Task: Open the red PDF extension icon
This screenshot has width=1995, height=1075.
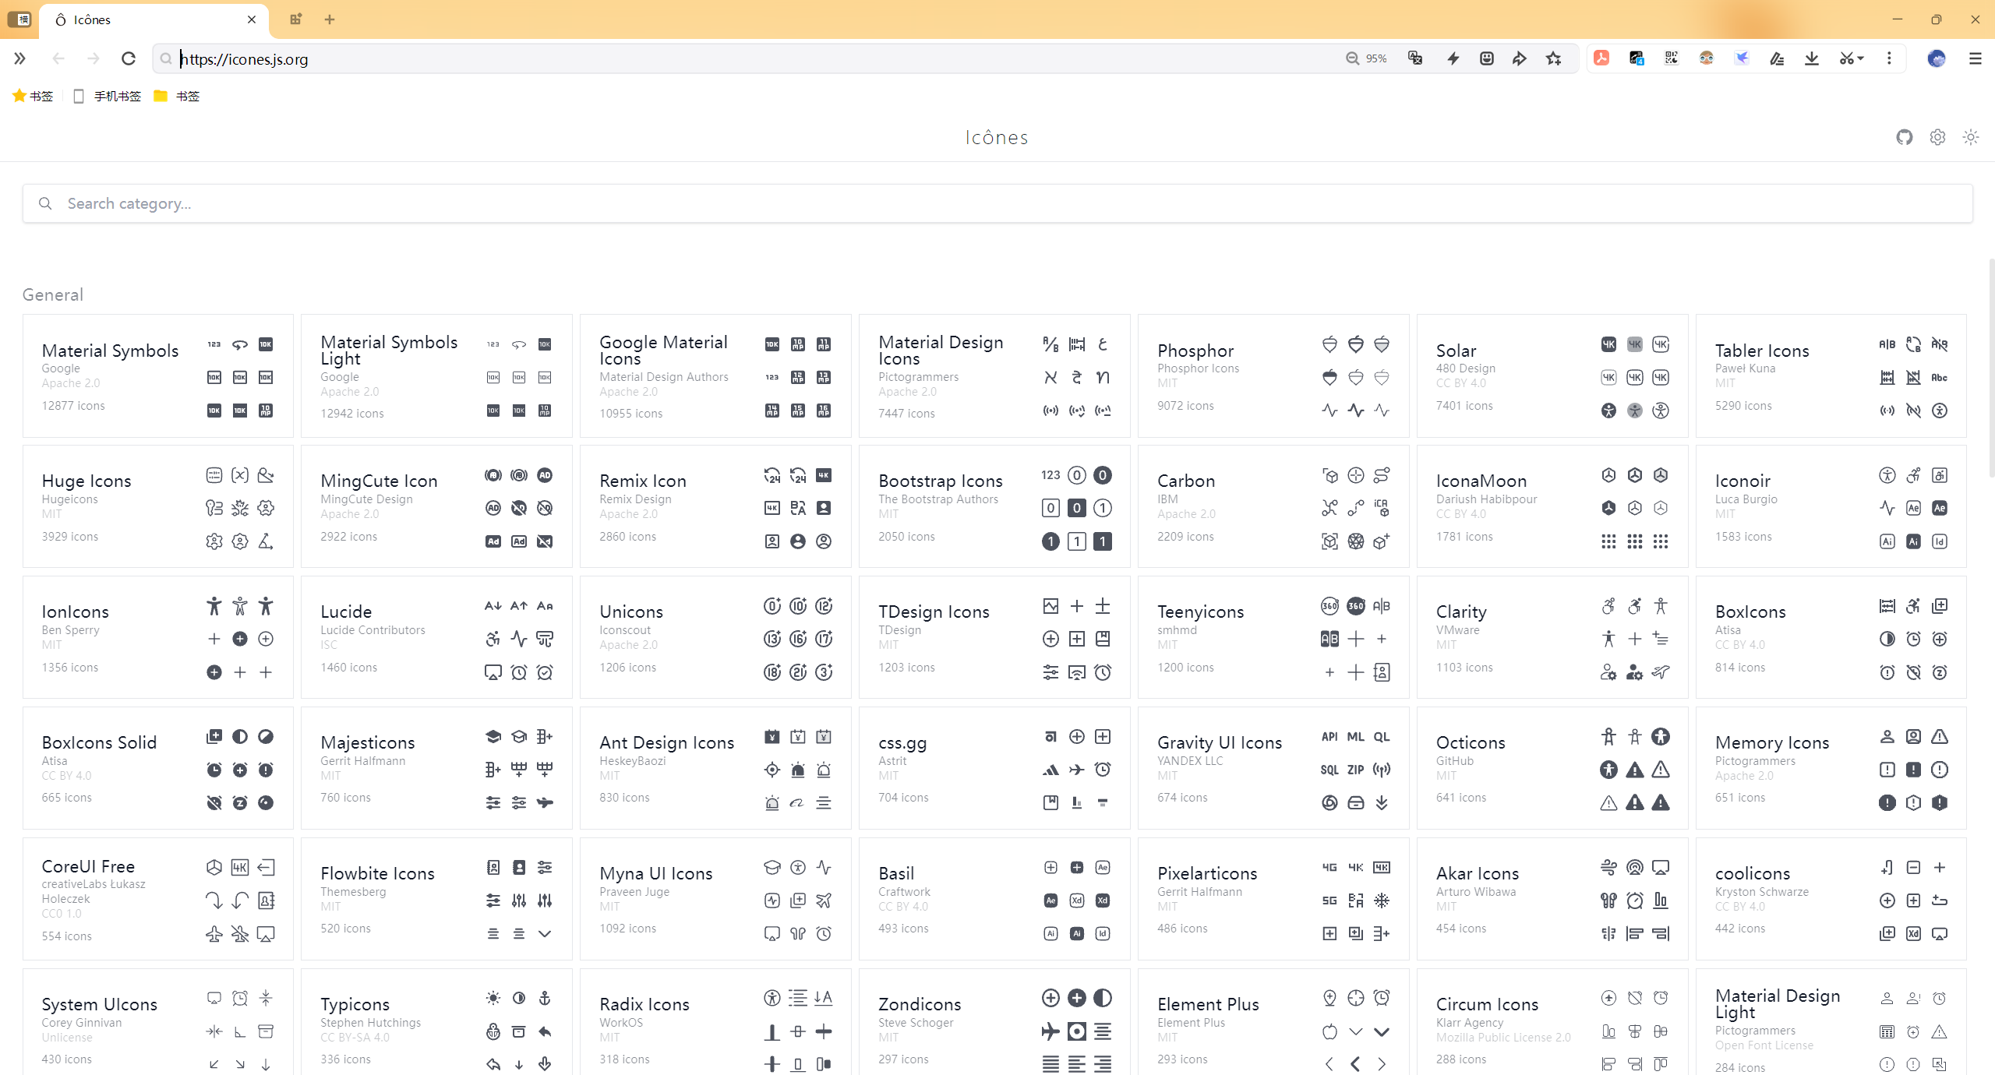Action: pyautogui.click(x=1601, y=58)
